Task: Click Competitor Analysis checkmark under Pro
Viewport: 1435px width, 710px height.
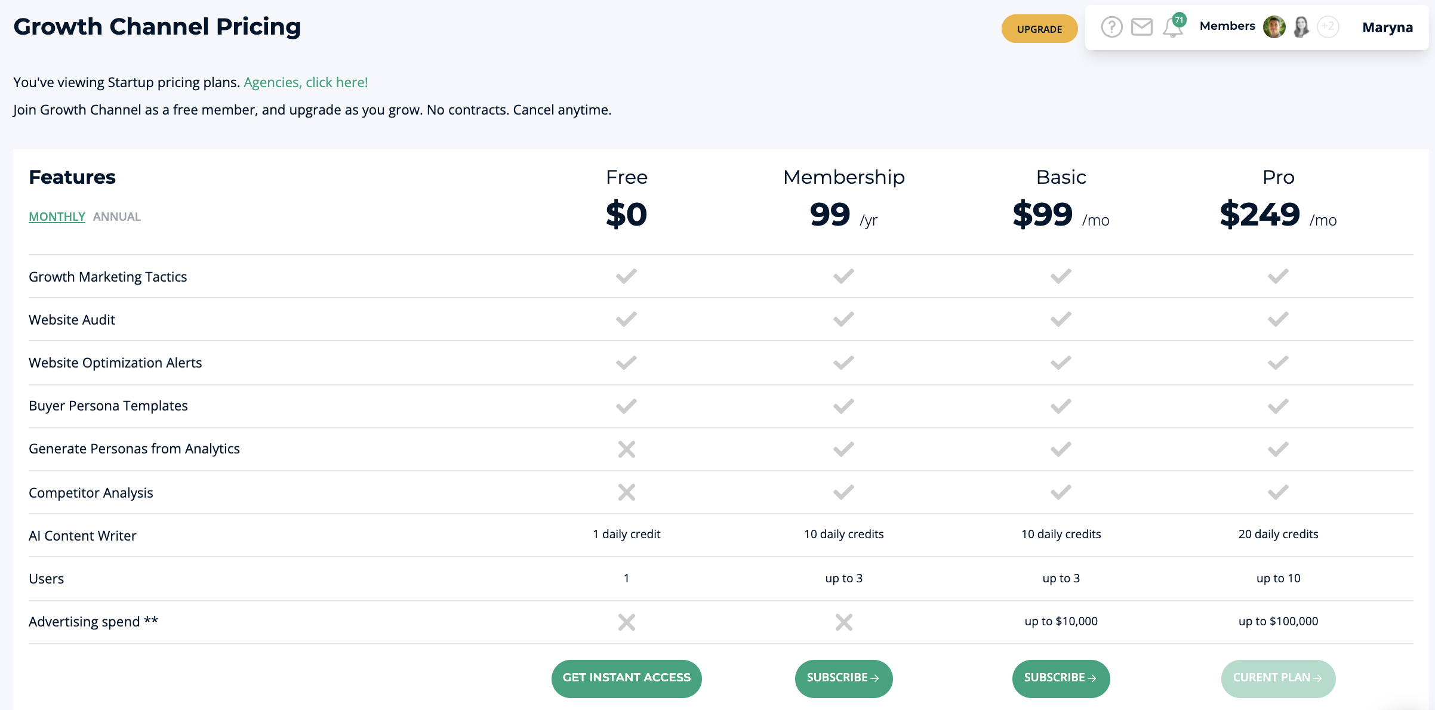Action: (x=1278, y=492)
